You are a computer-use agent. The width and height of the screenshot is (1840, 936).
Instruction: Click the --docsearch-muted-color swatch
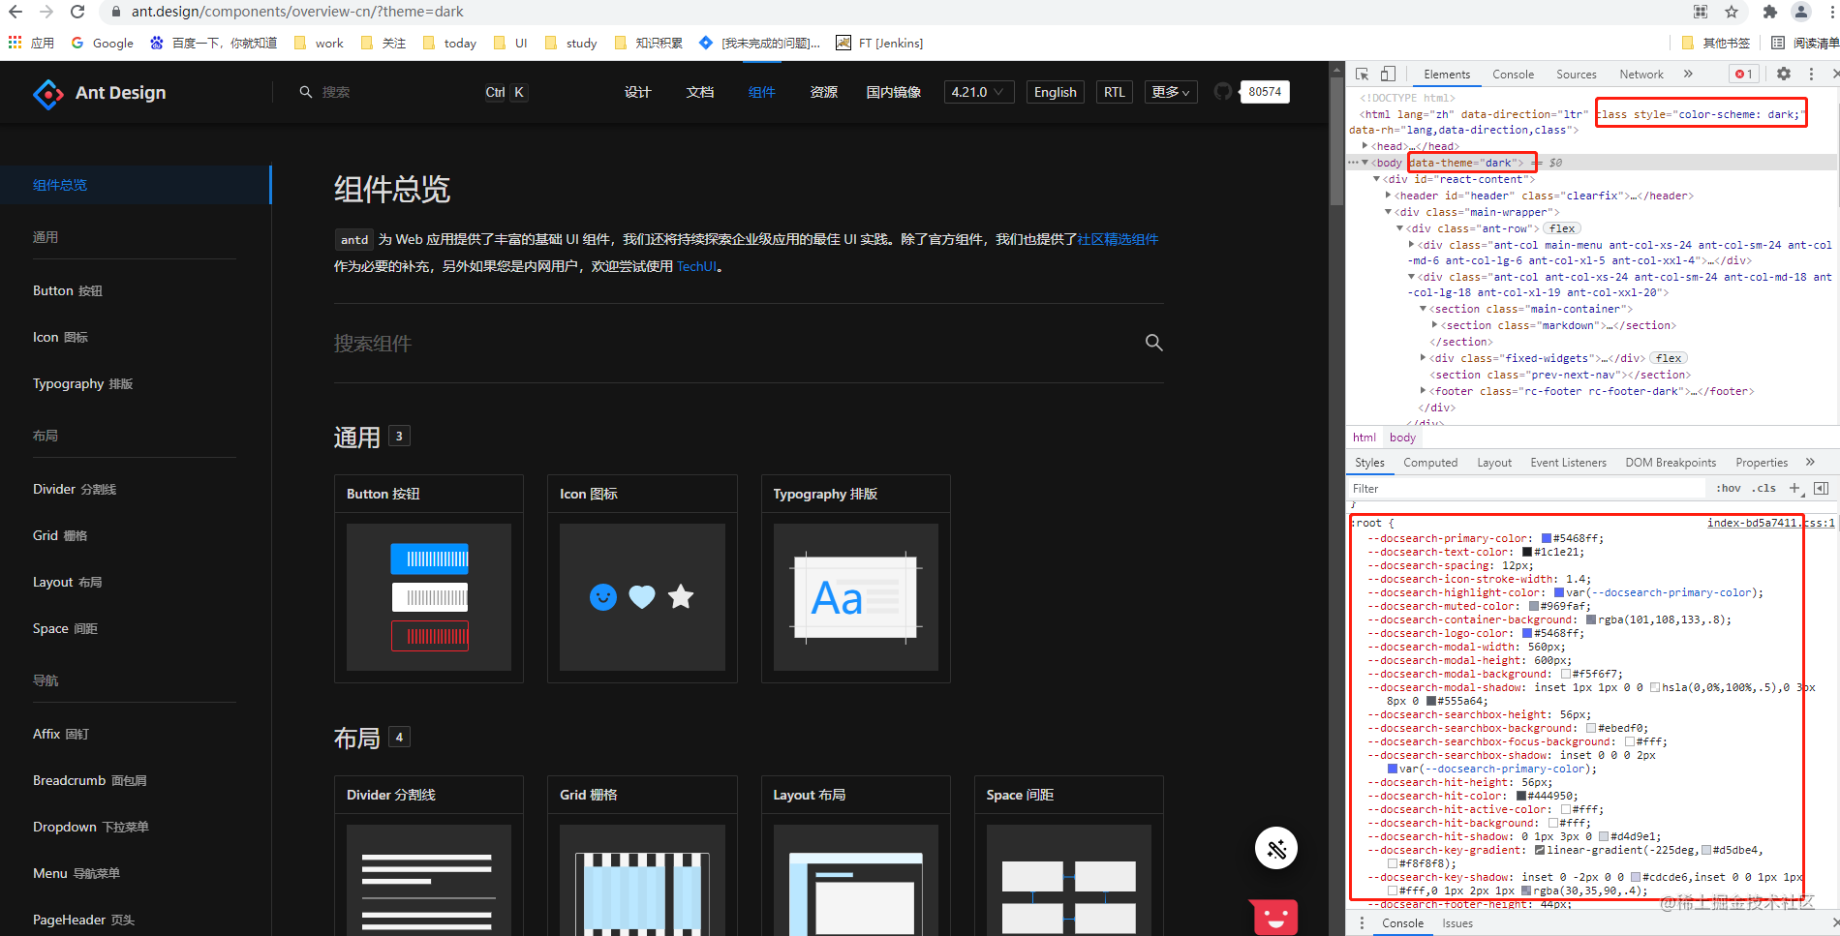(x=1534, y=606)
